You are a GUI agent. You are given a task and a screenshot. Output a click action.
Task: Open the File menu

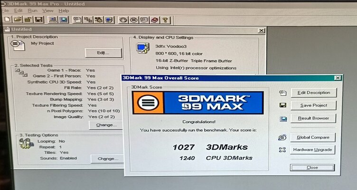pos(5,10)
